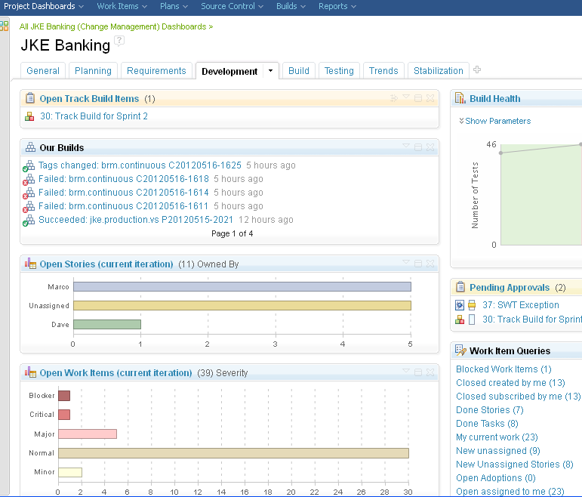Click the Work Item Queries widget icon
Viewport: 582px width, 497px height.
tap(460, 350)
